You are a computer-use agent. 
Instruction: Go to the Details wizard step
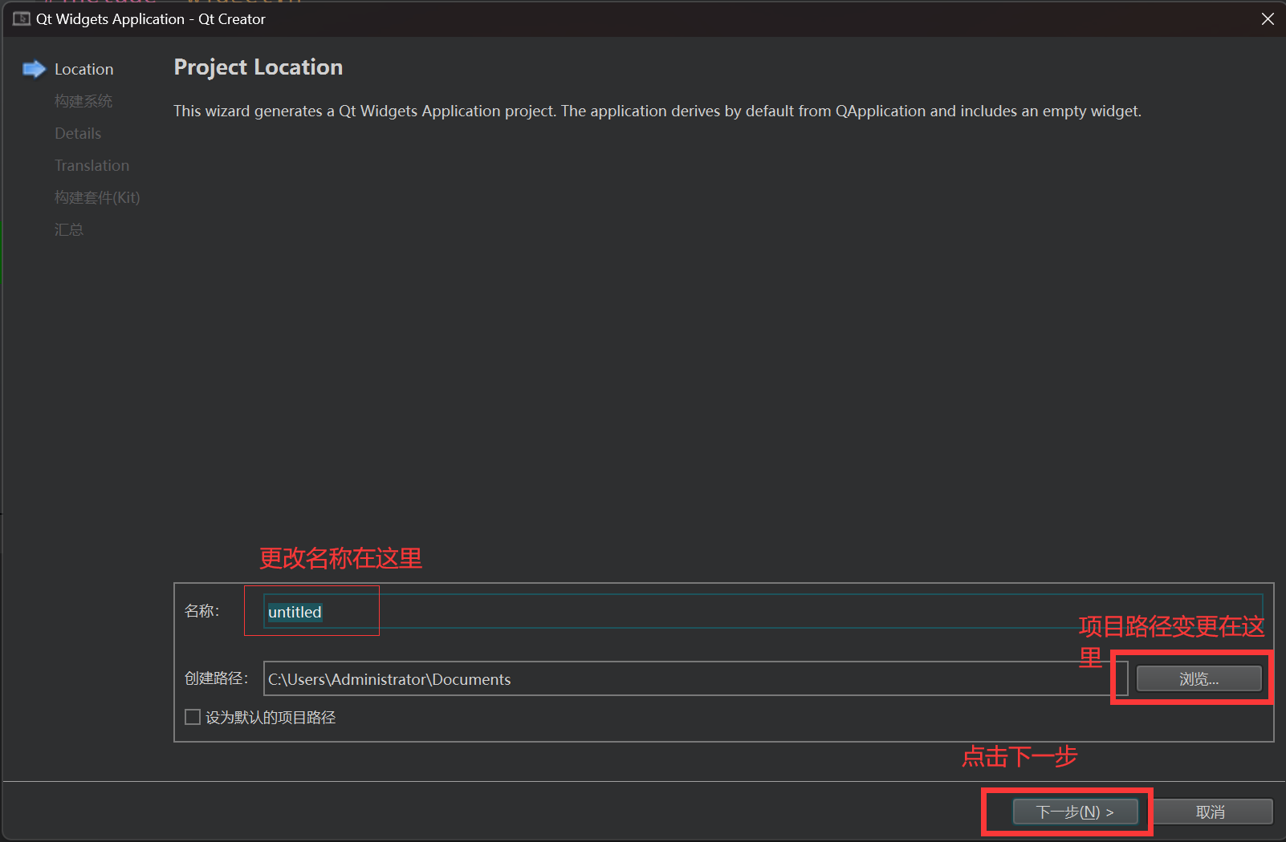78,134
